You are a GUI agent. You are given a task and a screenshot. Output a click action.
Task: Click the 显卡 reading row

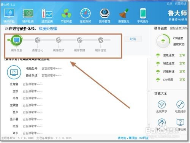pyautogui.click(x=28, y=112)
